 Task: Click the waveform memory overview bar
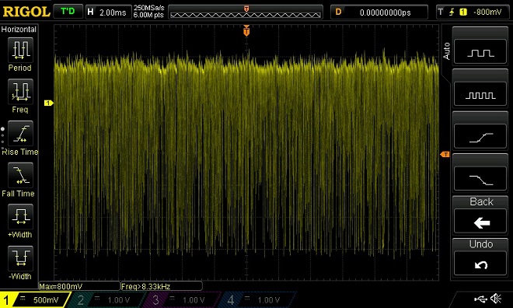point(246,12)
